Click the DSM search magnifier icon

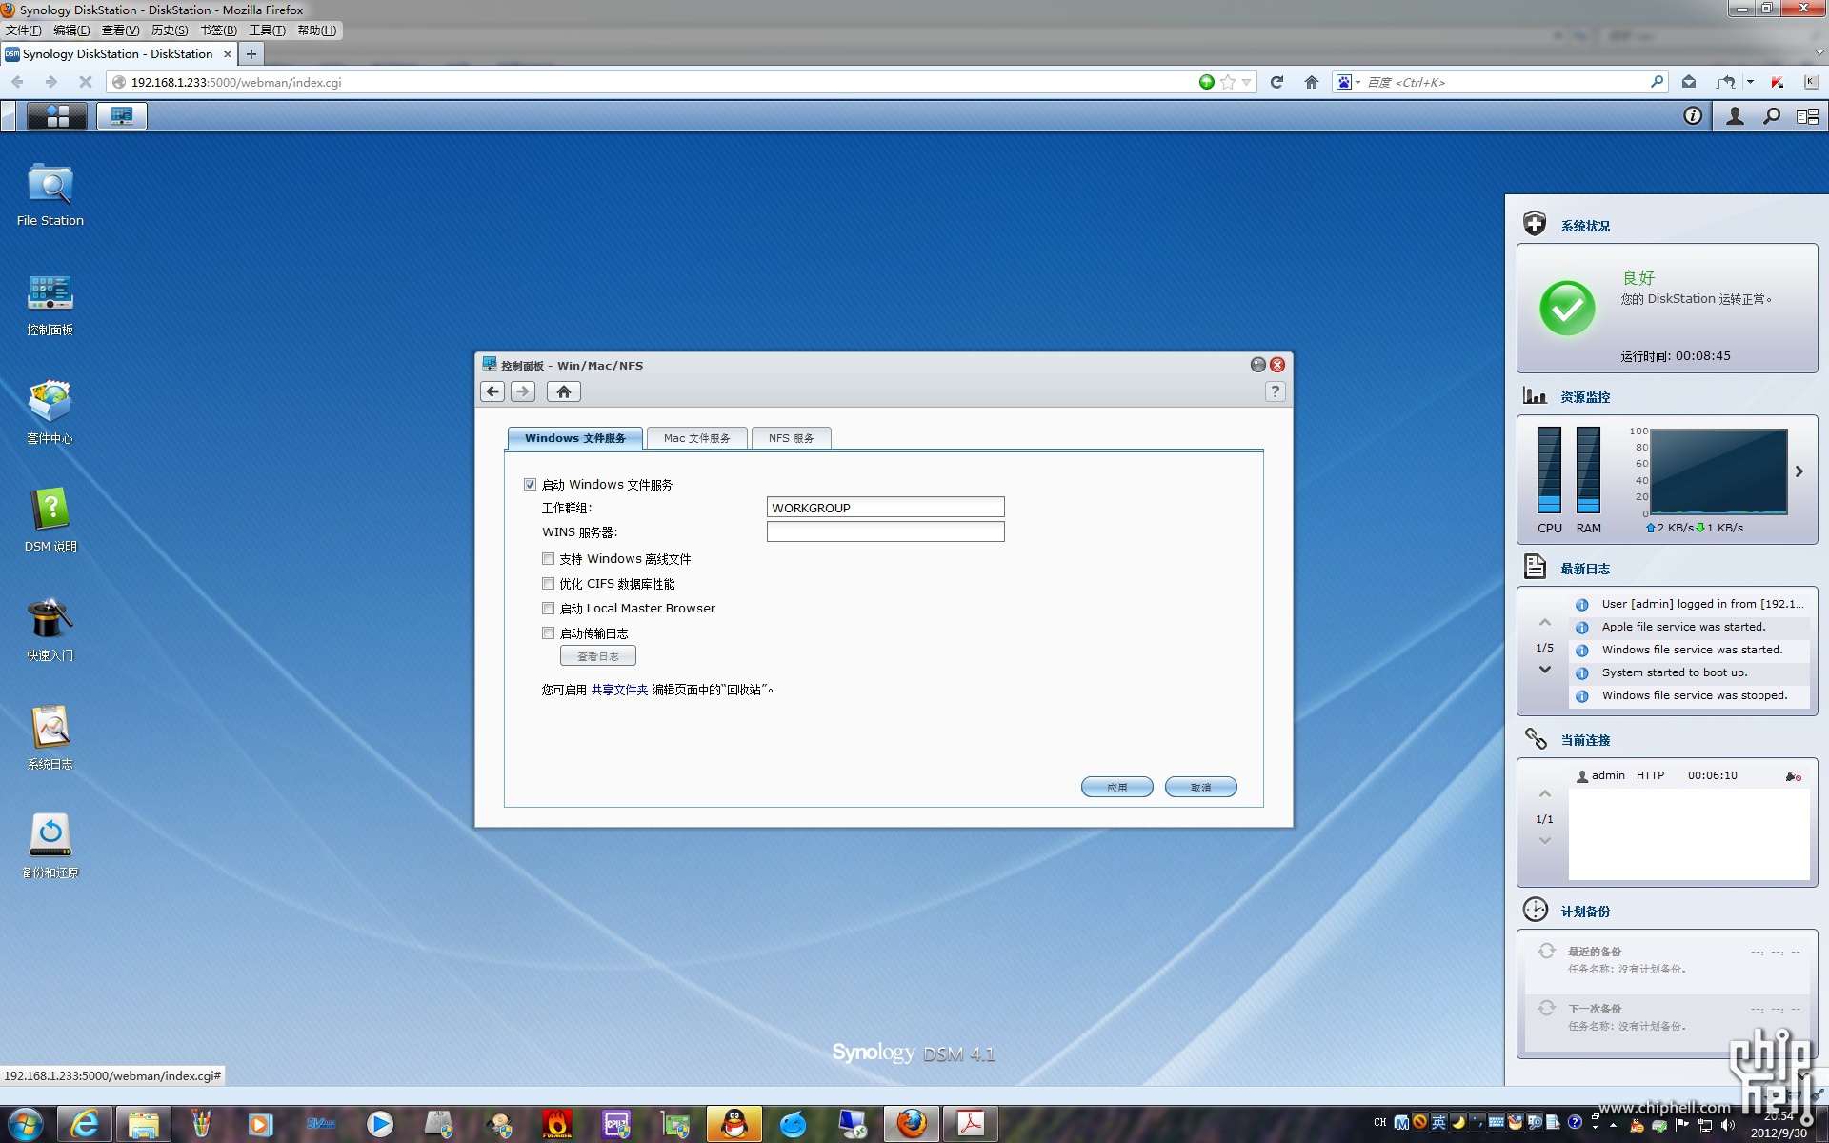pyautogui.click(x=1772, y=116)
